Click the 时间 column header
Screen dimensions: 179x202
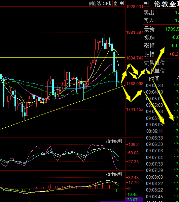[x=154, y=79]
